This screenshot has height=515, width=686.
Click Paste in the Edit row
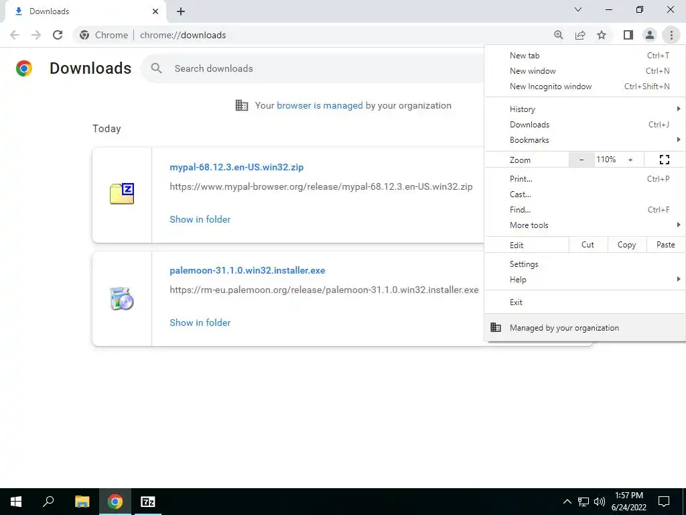click(666, 245)
